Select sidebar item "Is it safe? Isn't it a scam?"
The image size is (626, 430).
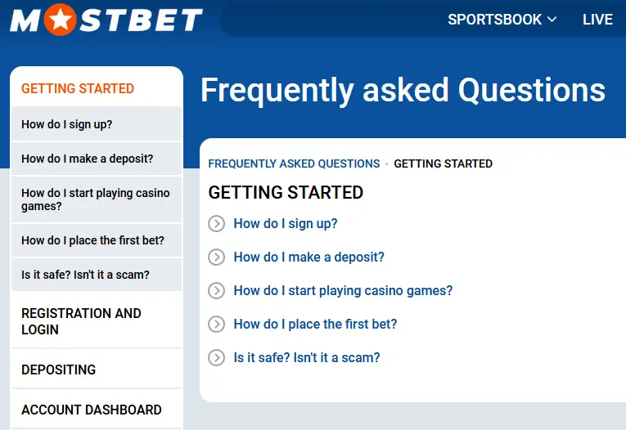tap(85, 275)
